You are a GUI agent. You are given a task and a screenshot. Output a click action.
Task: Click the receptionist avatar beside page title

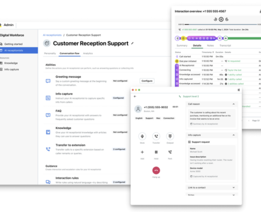coord(47,43)
